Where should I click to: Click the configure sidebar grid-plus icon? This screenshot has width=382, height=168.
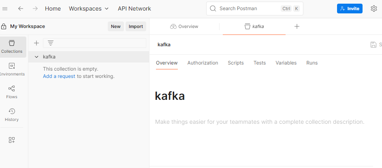click(x=12, y=140)
